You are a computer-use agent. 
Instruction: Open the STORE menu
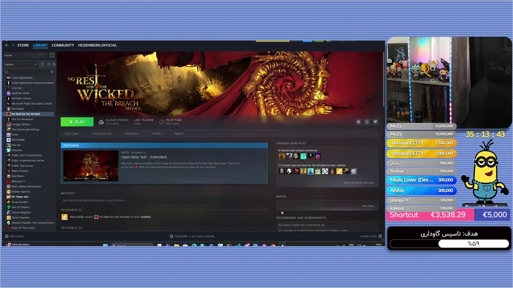click(23, 45)
